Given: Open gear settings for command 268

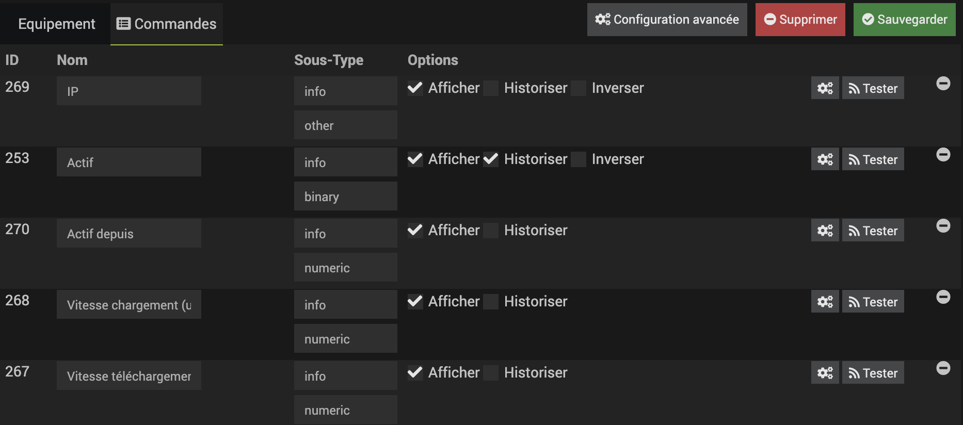Looking at the screenshot, I should (825, 302).
